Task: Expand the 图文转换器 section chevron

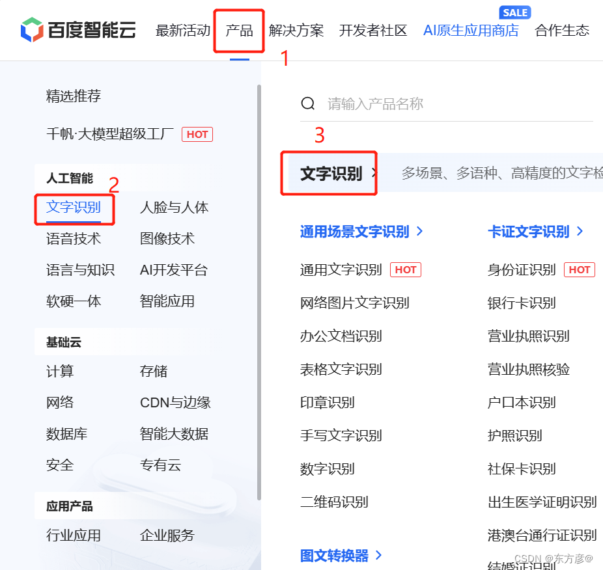Action: [379, 556]
